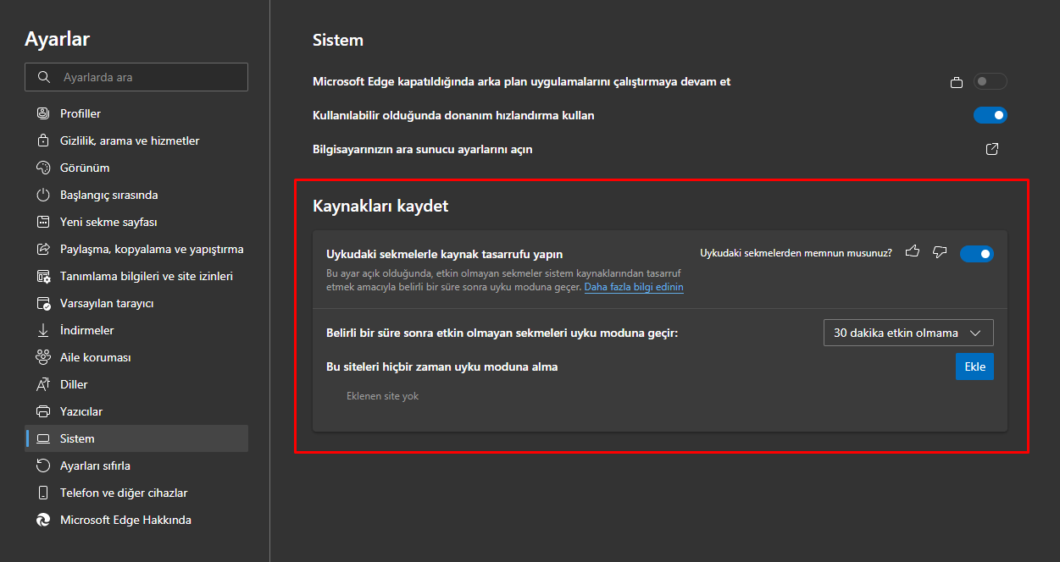Turn off uykudaki sekmelerle kaynak tasarrufu
Image resolution: width=1060 pixels, height=562 pixels.
click(976, 252)
